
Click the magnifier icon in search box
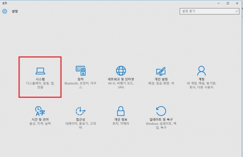(x=236, y=11)
